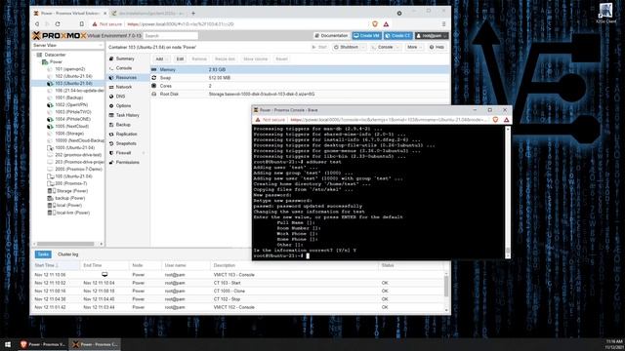
Task: Click the resource tree horizontal scrollbar
Action: (x=65, y=244)
